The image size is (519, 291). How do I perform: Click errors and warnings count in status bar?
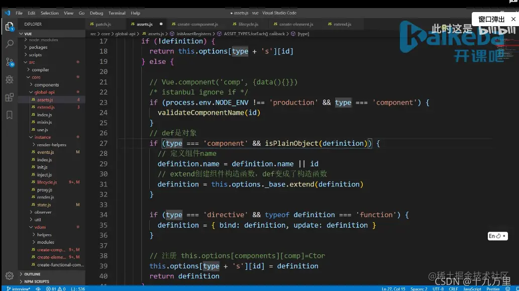(56, 288)
